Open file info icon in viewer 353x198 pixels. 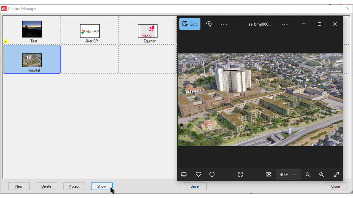[x=212, y=174]
